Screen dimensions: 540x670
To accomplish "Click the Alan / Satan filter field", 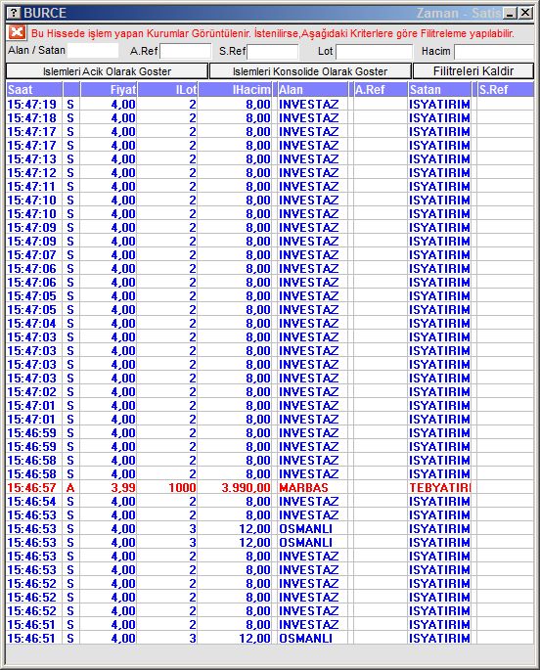I will pyautogui.click(x=93, y=51).
